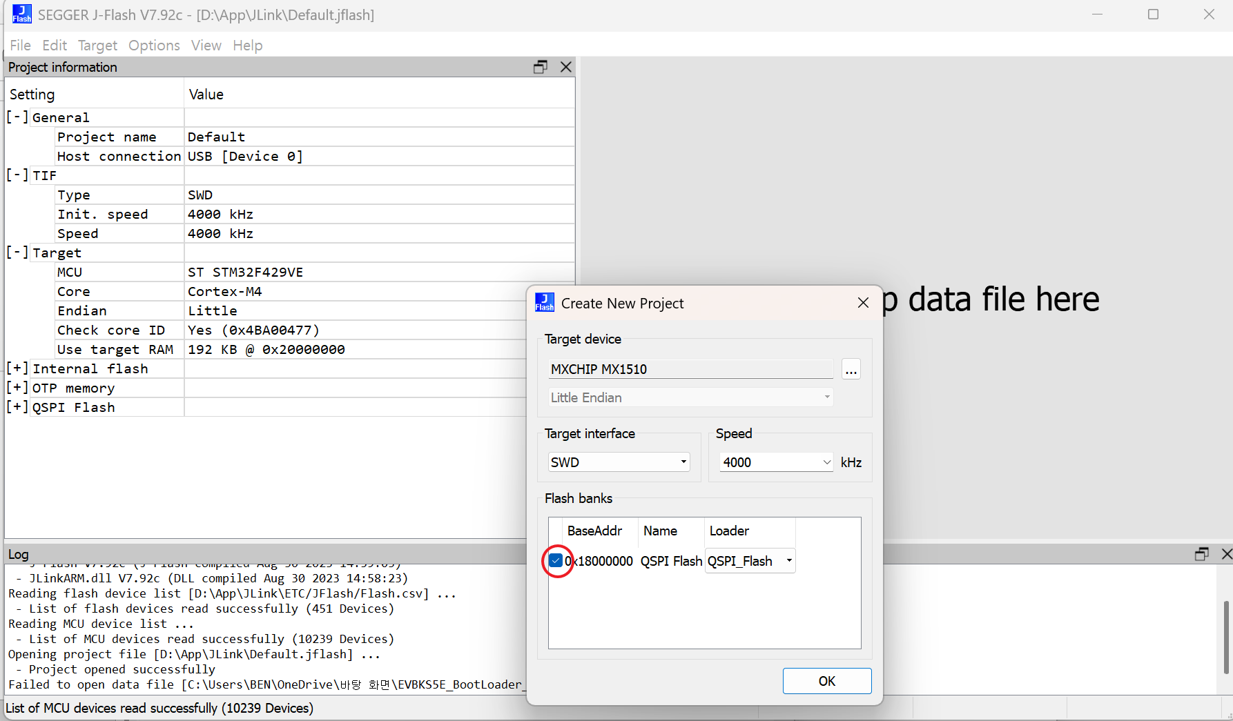Click the J-Flash icon in dialog title
1233x721 pixels.
click(x=545, y=303)
